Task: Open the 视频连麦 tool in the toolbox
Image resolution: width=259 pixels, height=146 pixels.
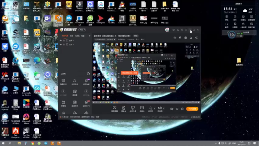Action: [x=86, y=82]
